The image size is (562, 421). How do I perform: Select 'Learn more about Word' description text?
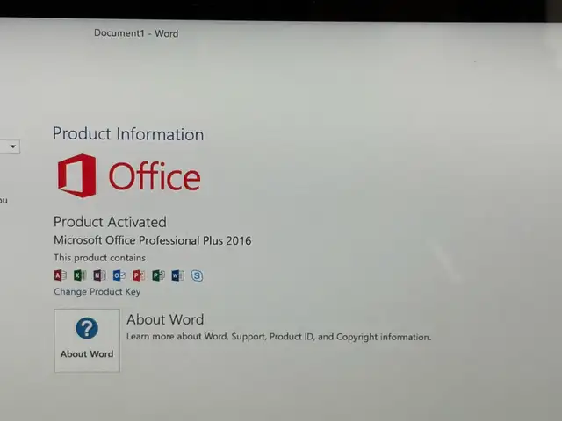click(x=279, y=337)
